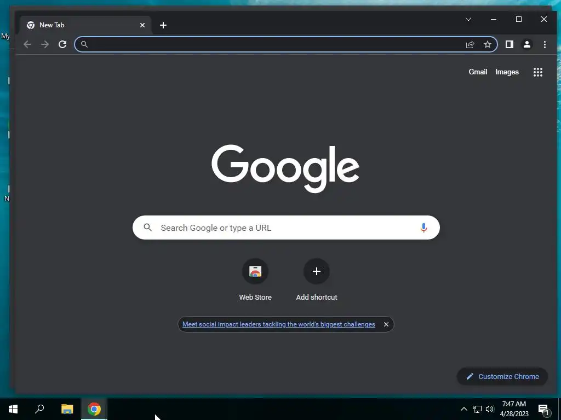This screenshot has width=561, height=420.
Task: Close the New Tab tab
Action: coord(142,25)
